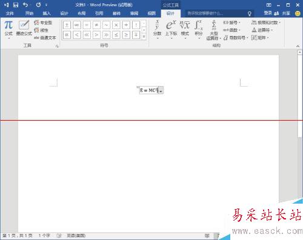This screenshot has height=240, width=303.
Task: Open the quick access toolbar customize arrow
Action: [46, 5]
